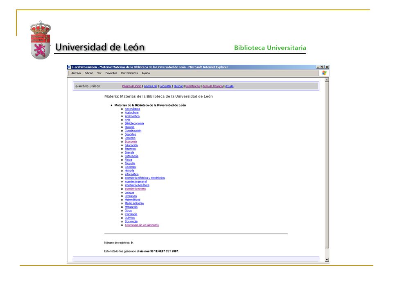Screen dimensions: 393x295
Task: Open Ingeniería eléctrica y electrónica link
Action: click(145, 178)
